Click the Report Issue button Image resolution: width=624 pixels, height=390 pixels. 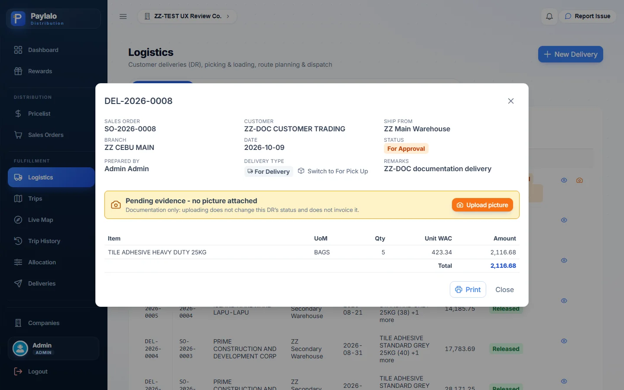(588, 16)
